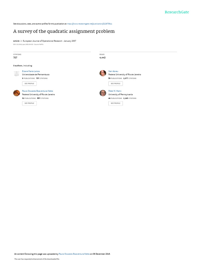Viewport: 199px width, 265px height.
Task: Open Nair Abreu author name link
Action: [x=113, y=71]
